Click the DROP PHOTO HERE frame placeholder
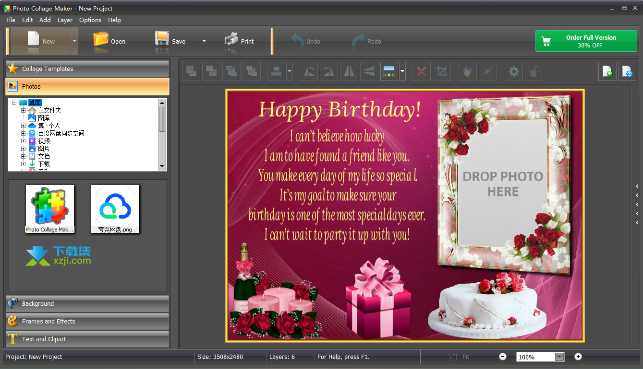The height and width of the screenshot is (369, 643). 502,184
